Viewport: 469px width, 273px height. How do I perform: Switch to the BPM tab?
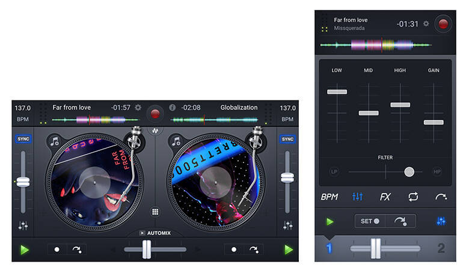330,197
